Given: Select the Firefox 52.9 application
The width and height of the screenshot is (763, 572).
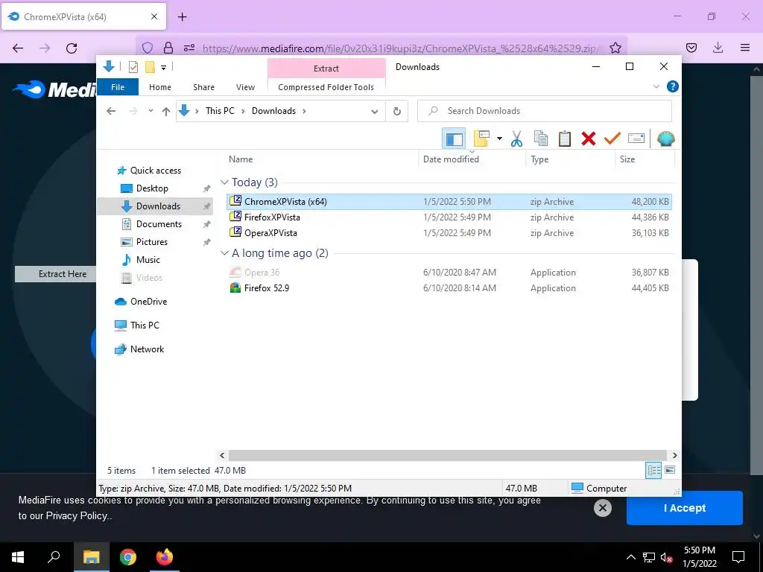Looking at the screenshot, I should (449, 288).
